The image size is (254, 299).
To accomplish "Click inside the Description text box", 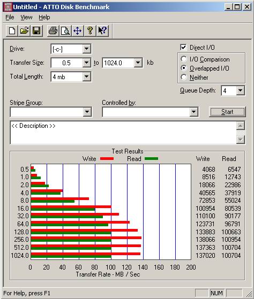I will click(x=123, y=132).
